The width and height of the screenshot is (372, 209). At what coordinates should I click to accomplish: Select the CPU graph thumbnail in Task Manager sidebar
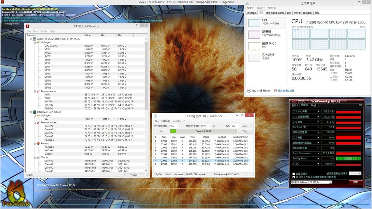254,23
